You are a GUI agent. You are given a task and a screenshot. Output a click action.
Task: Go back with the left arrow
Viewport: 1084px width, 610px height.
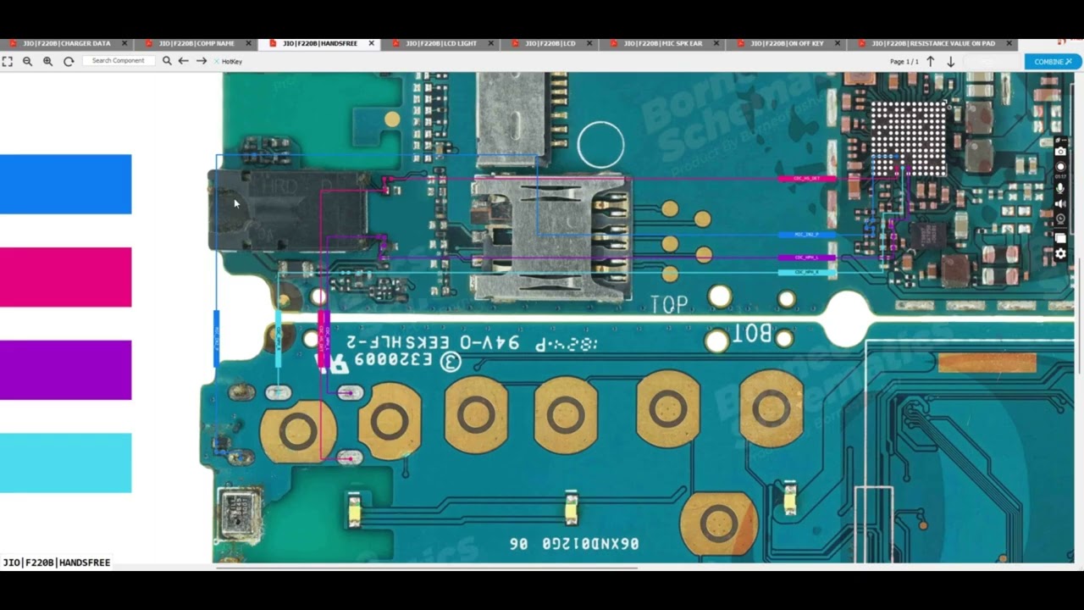coord(183,61)
